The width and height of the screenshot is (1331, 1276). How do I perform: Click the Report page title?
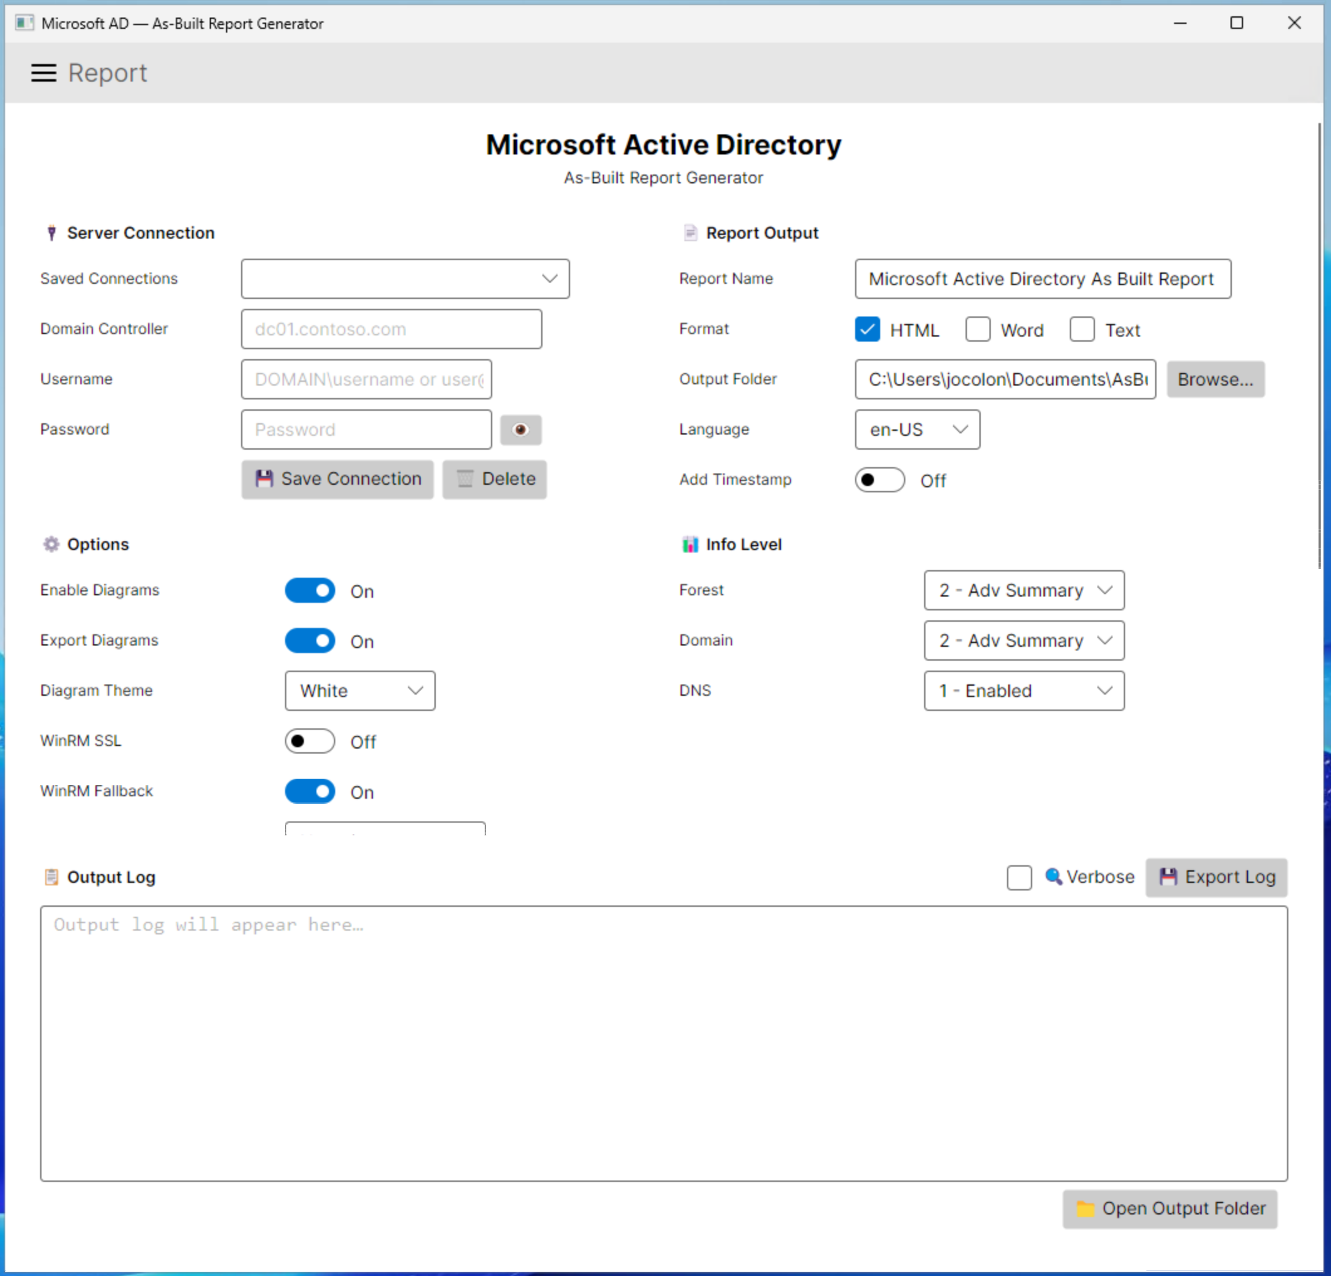tap(107, 73)
